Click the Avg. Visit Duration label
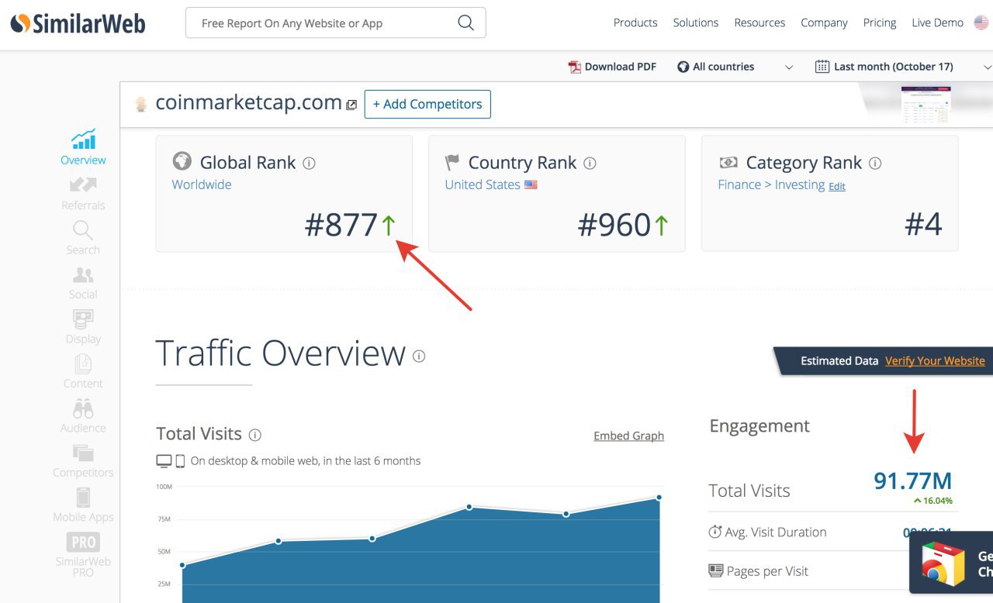This screenshot has height=603, width=993. [x=776, y=532]
